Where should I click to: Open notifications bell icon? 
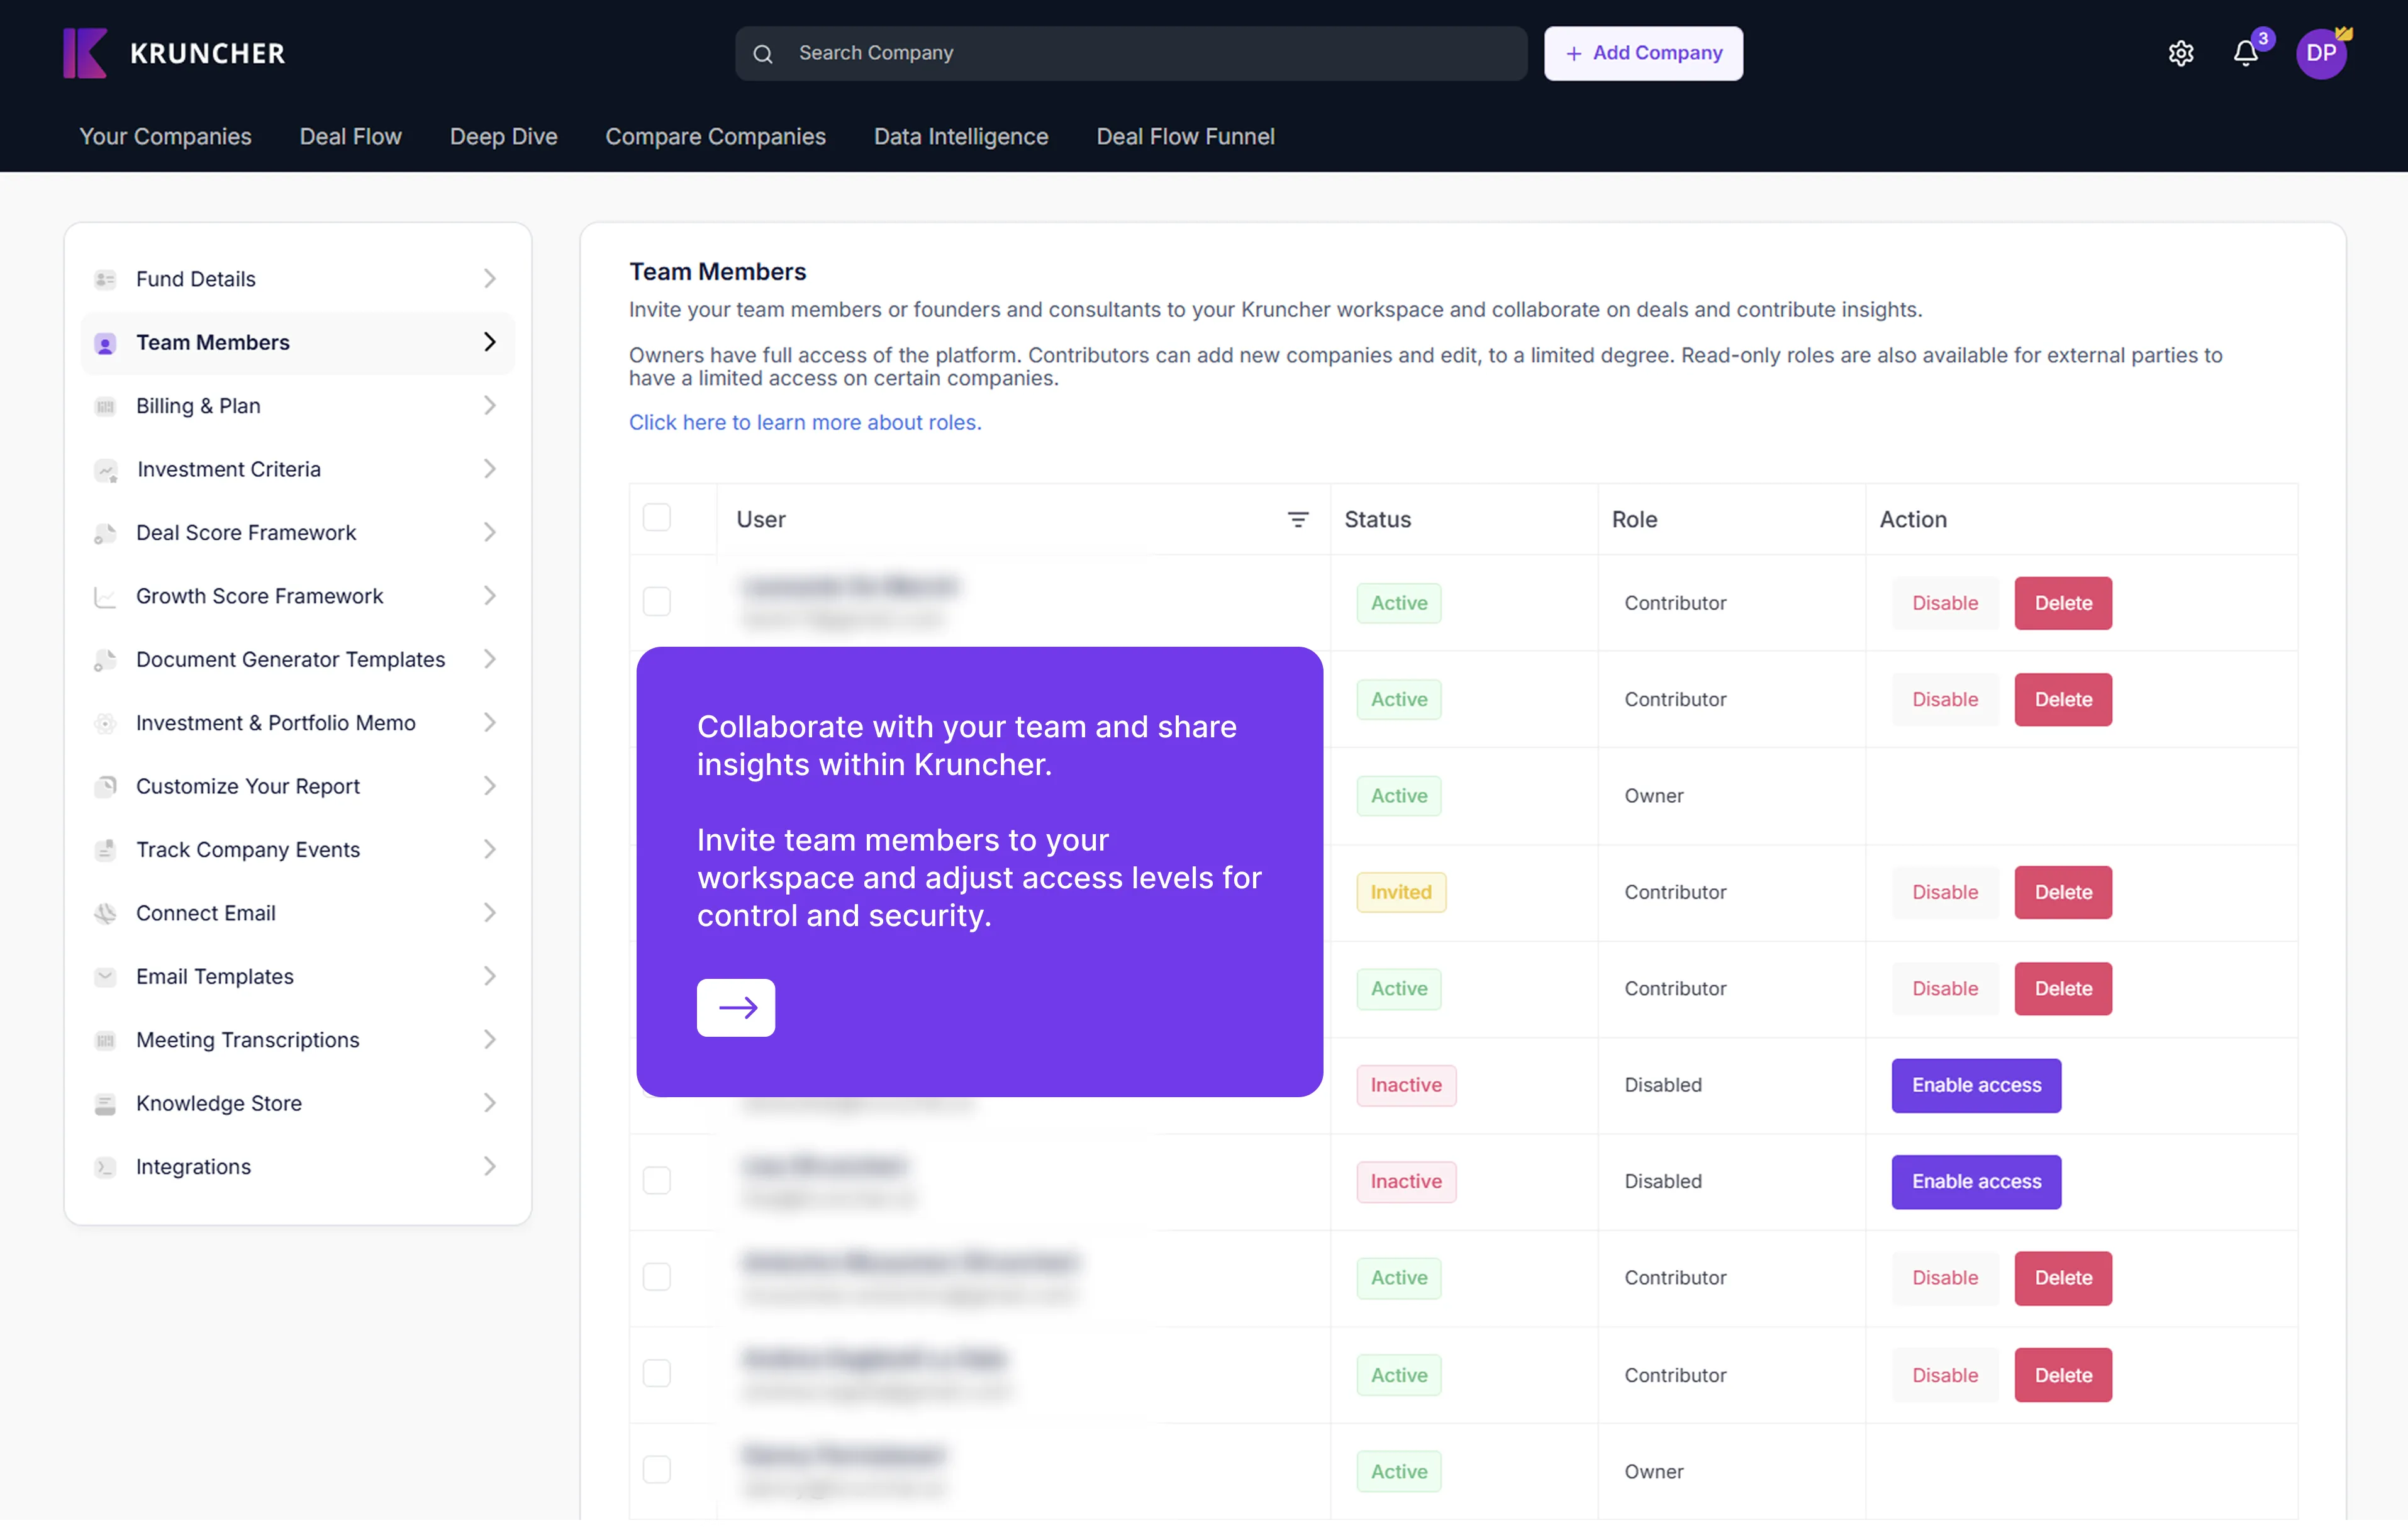point(2245,53)
